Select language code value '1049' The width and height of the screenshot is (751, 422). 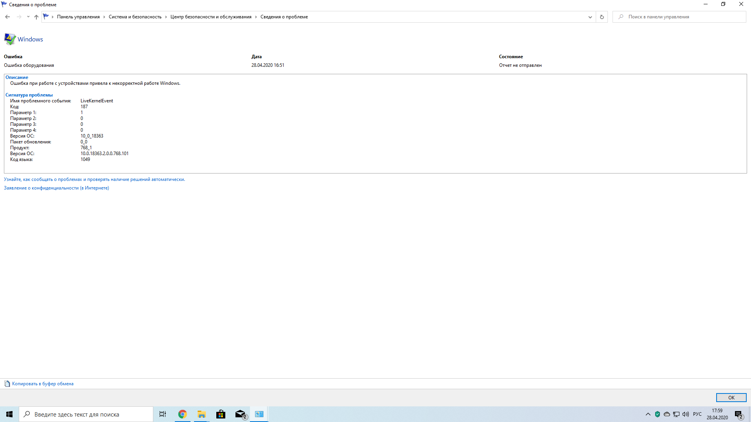85,159
